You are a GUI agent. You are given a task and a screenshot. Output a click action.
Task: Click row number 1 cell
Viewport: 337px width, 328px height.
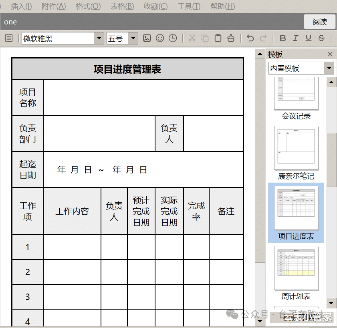[x=28, y=247]
